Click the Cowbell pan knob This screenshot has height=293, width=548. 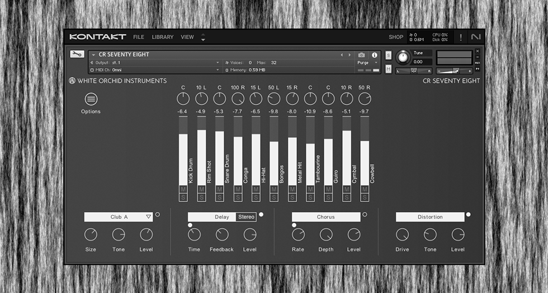pos(365,99)
